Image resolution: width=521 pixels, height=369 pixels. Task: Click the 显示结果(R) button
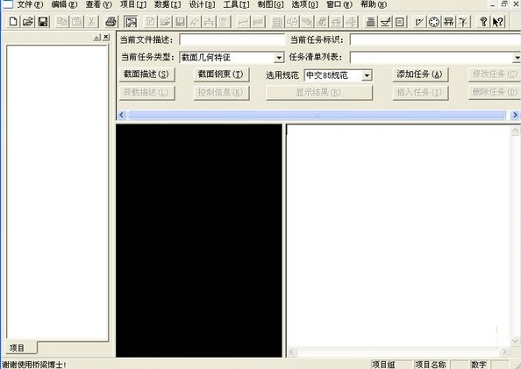pos(319,93)
